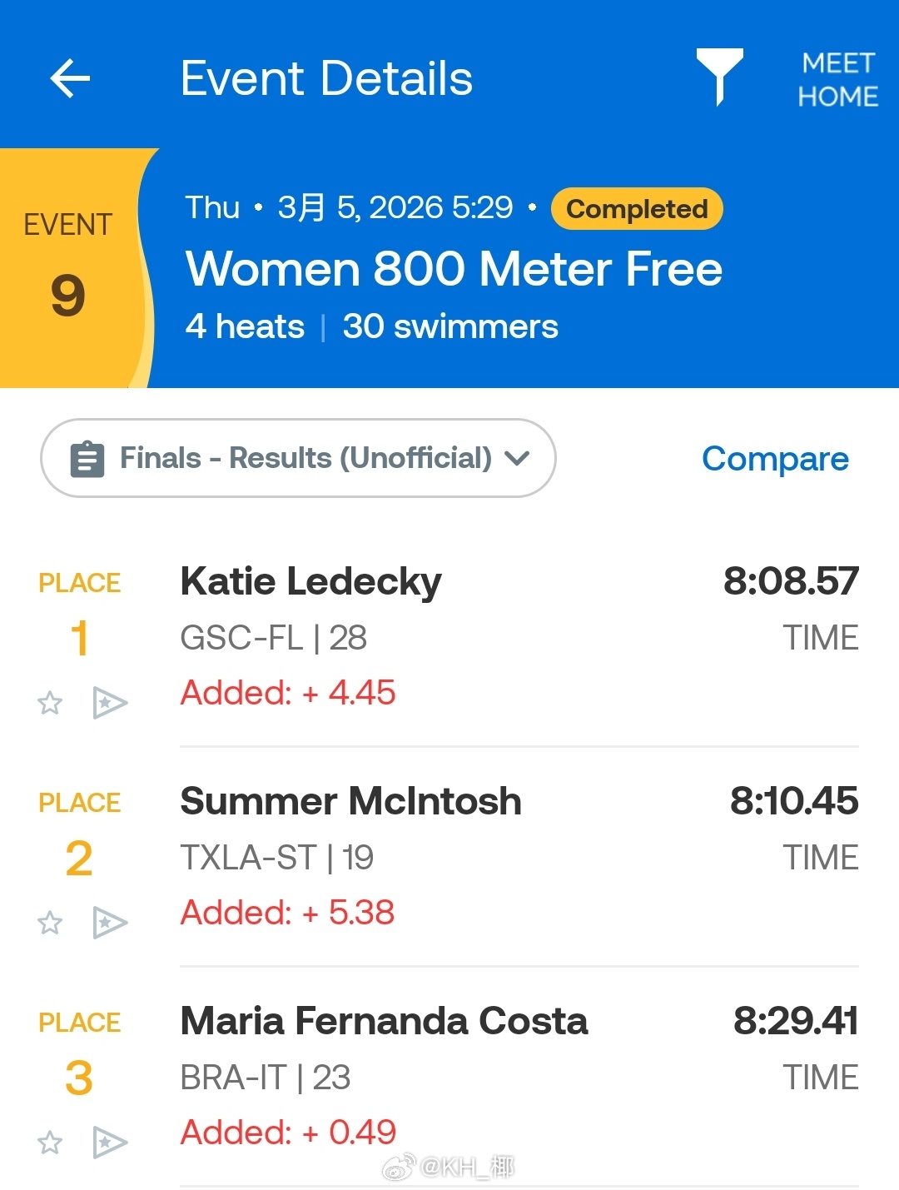The height and width of the screenshot is (1190, 899).
Task: Favorite Katie Ledecky with star icon
Action: tap(50, 704)
